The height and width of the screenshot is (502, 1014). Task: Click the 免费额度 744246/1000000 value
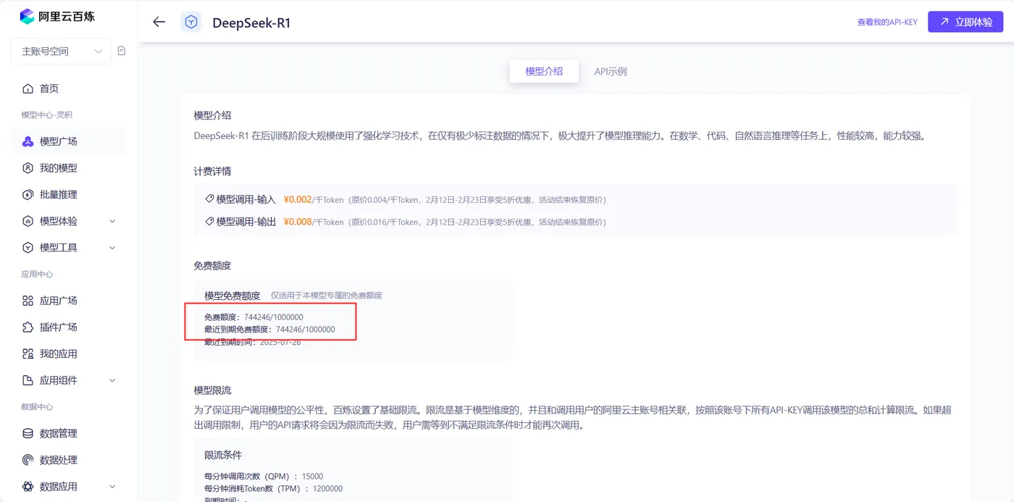pos(274,317)
